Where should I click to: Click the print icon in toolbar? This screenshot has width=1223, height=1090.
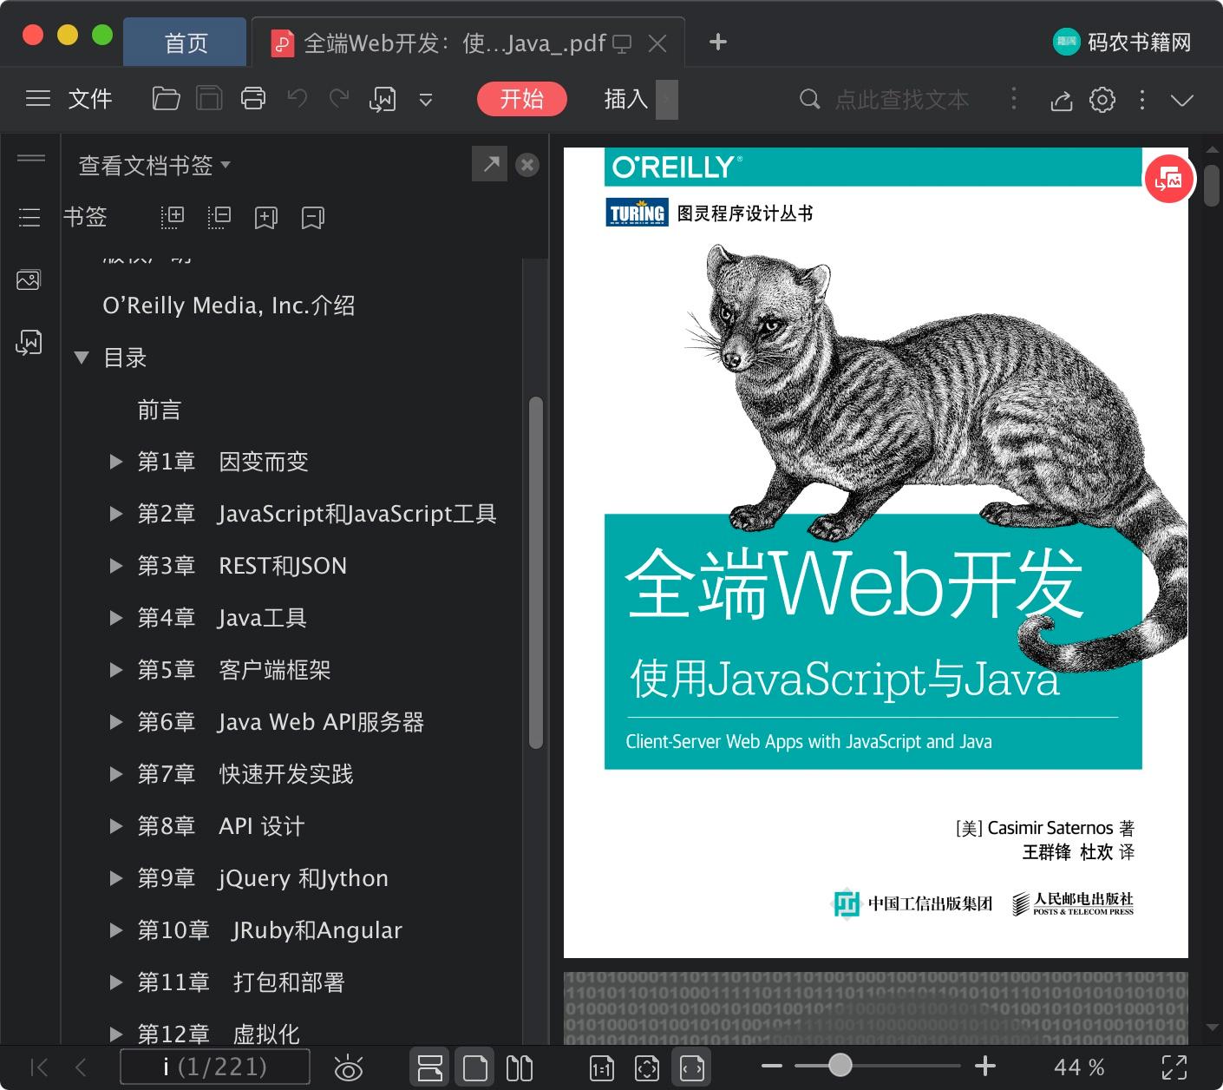253,99
